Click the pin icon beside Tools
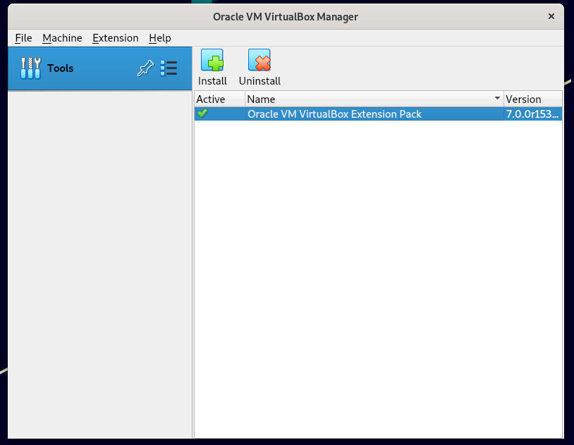574x445 pixels. 145,68
